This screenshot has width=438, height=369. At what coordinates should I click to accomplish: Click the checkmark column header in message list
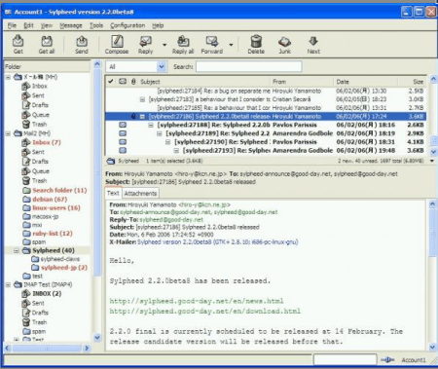pos(111,81)
